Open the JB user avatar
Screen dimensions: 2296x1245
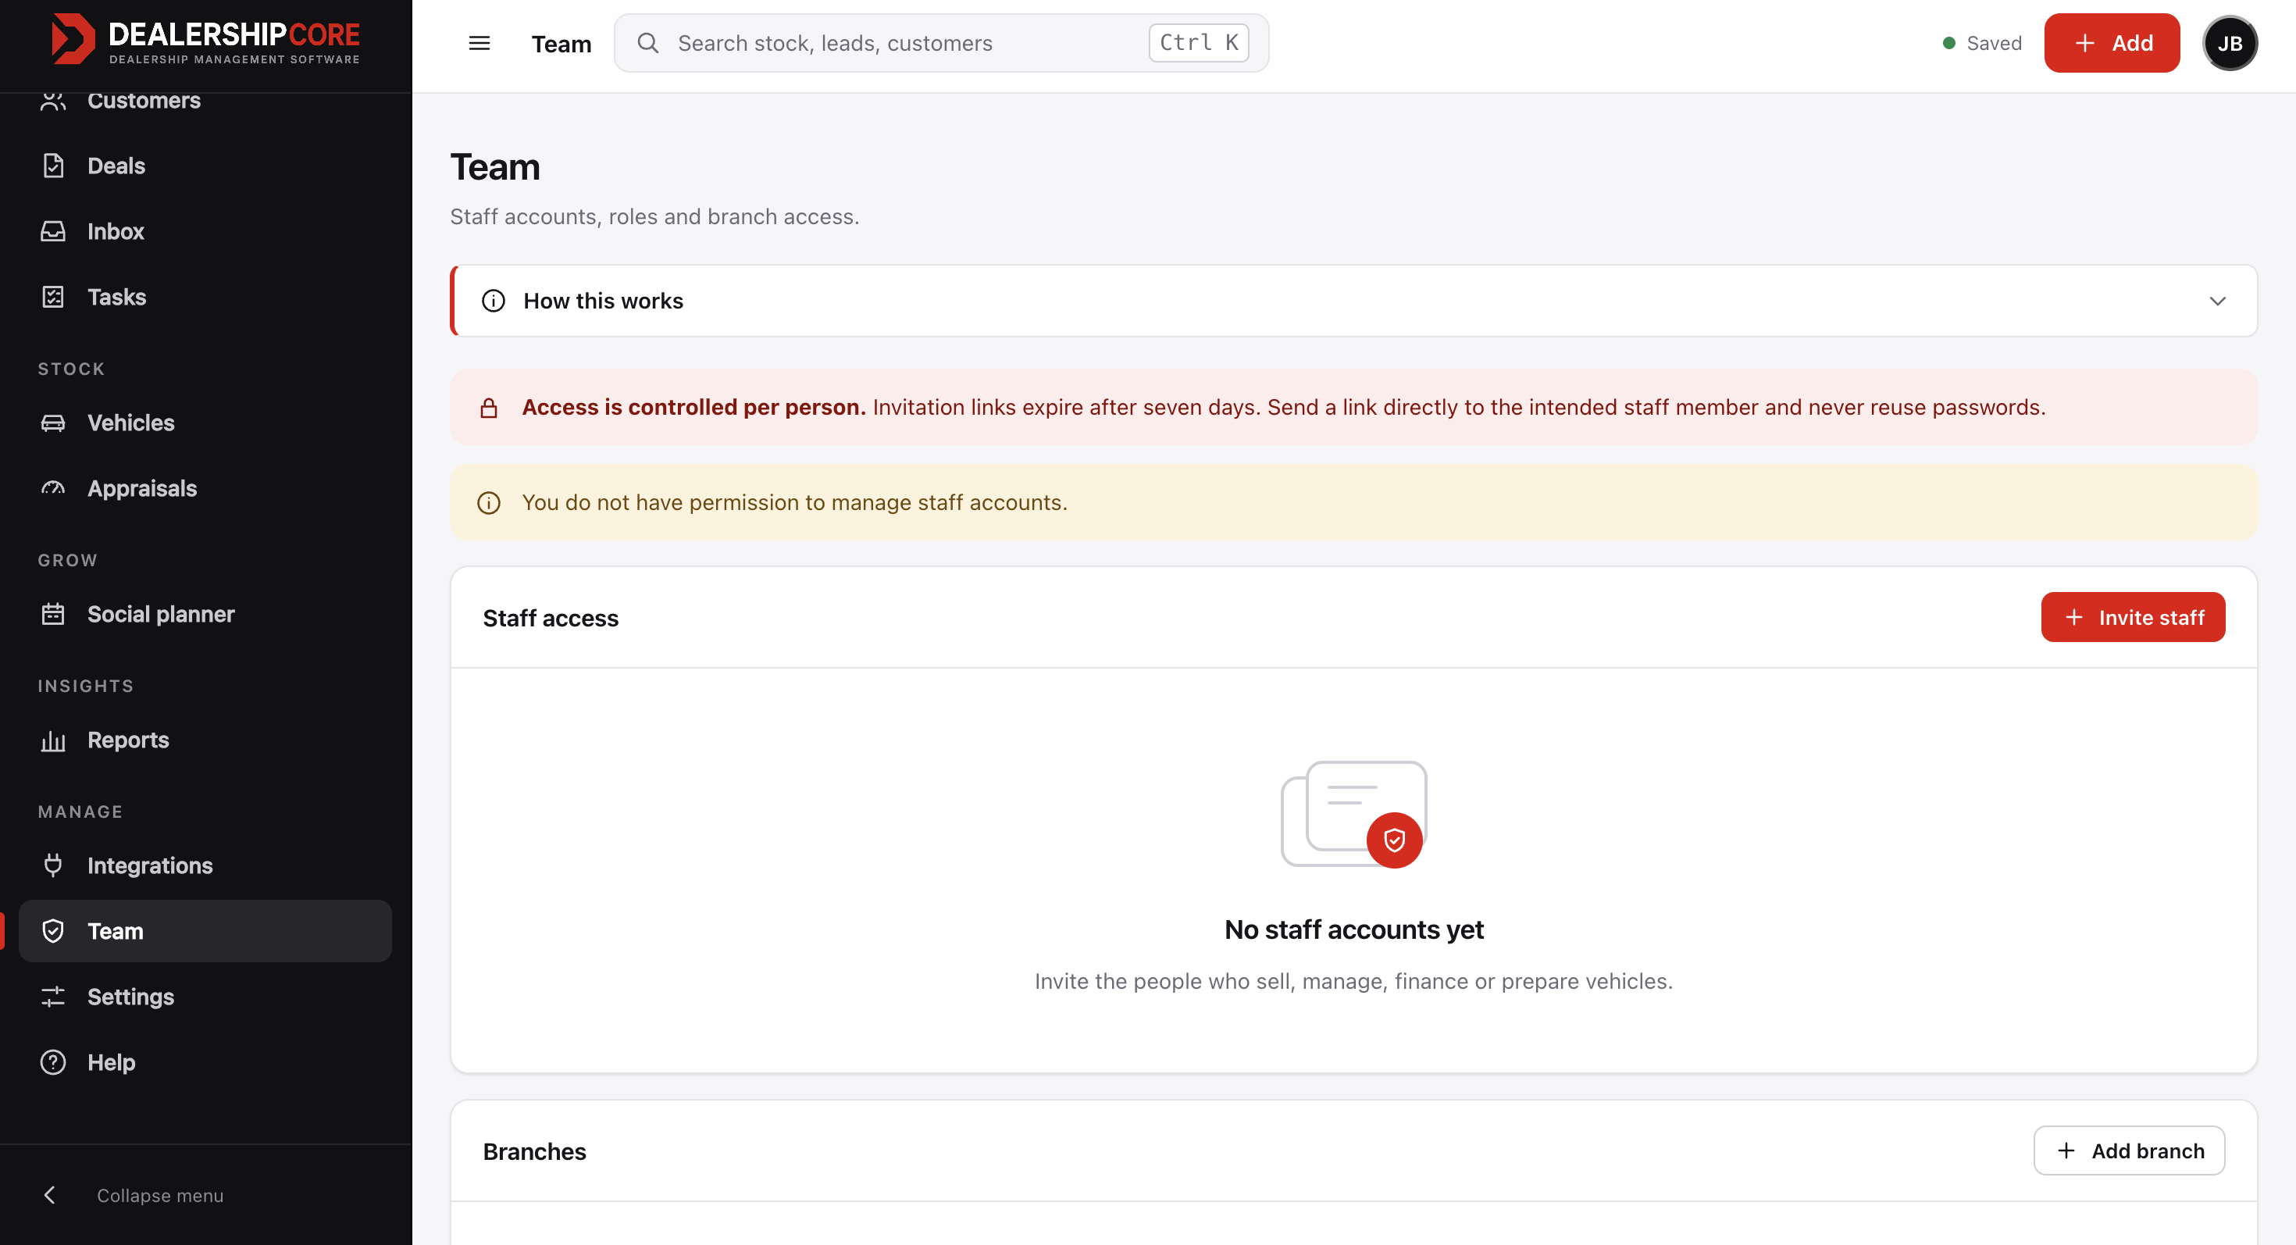(2229, 43)
